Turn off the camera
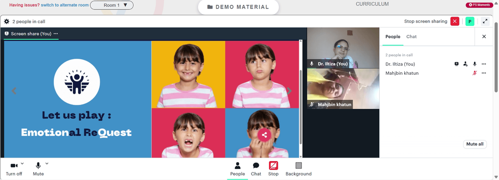This screenshot has height=180, width=499. tap(14, 169)
